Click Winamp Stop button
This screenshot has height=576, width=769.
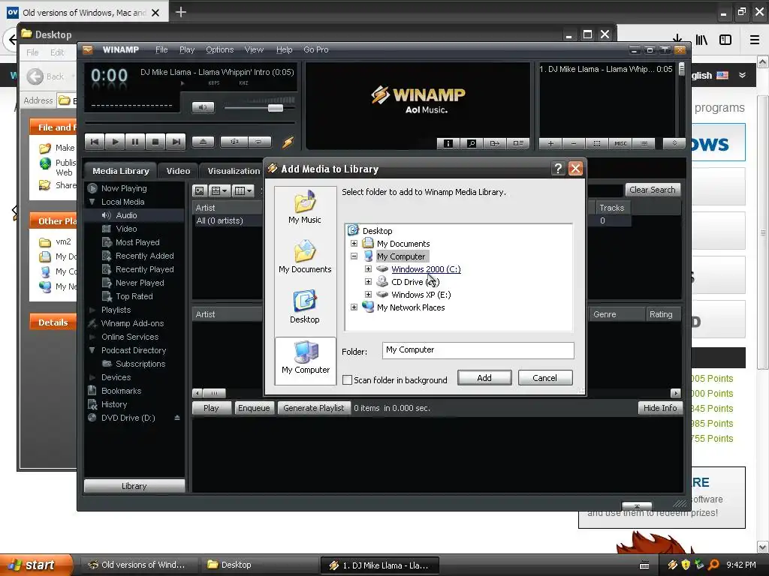[155, 142]
